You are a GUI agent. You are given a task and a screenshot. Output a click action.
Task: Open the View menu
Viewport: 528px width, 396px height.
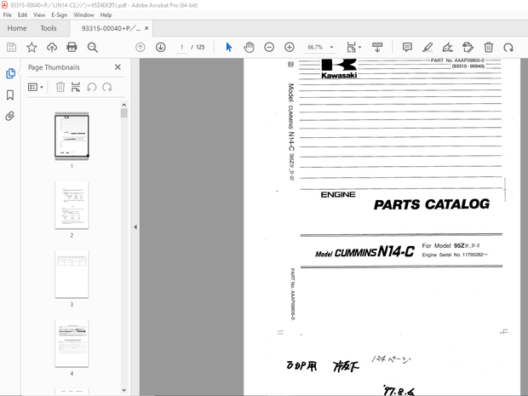point(39,14)
